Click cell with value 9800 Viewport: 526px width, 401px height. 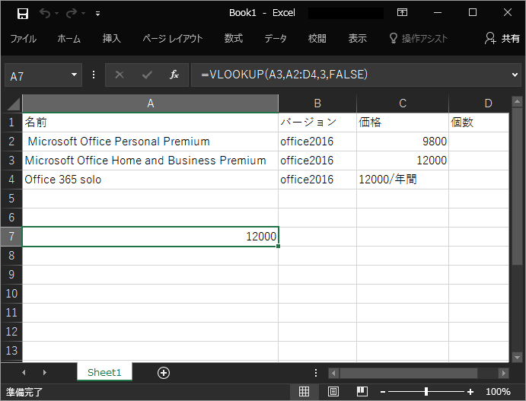403,142
